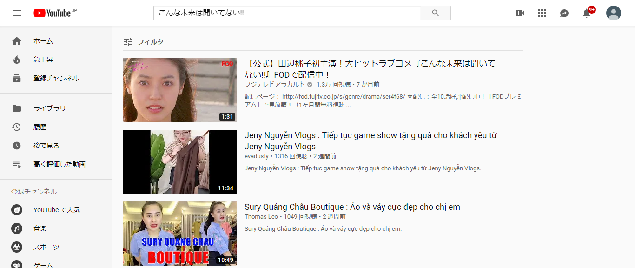Click the 1:31 duration badge
The height and width of the screenshot is (268, 635).
(227, 117)
